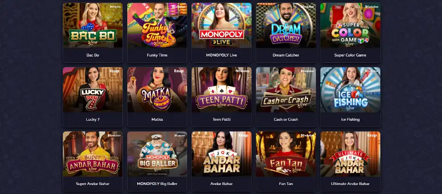Click the Lucky 7 game image

coord(93,90)
